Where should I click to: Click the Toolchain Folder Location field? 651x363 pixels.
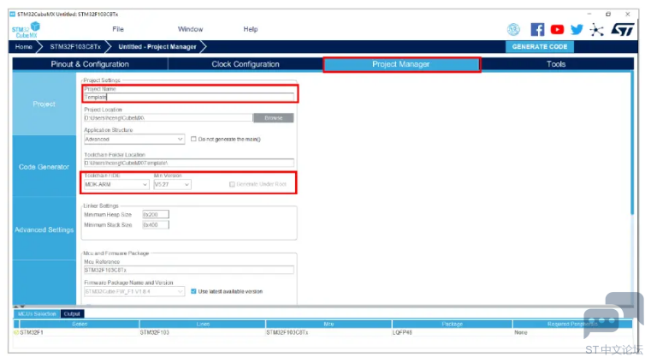click(189, 163)
